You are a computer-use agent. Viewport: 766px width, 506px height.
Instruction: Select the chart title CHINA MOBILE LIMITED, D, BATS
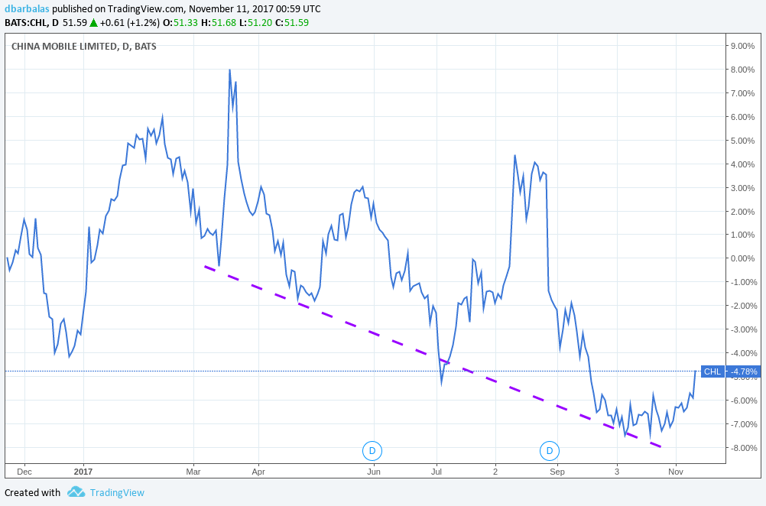pyautogui.click(x=83, y=47)
